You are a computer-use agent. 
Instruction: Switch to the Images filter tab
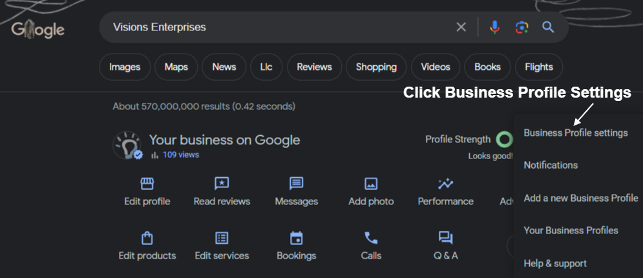tap(125, 67)
